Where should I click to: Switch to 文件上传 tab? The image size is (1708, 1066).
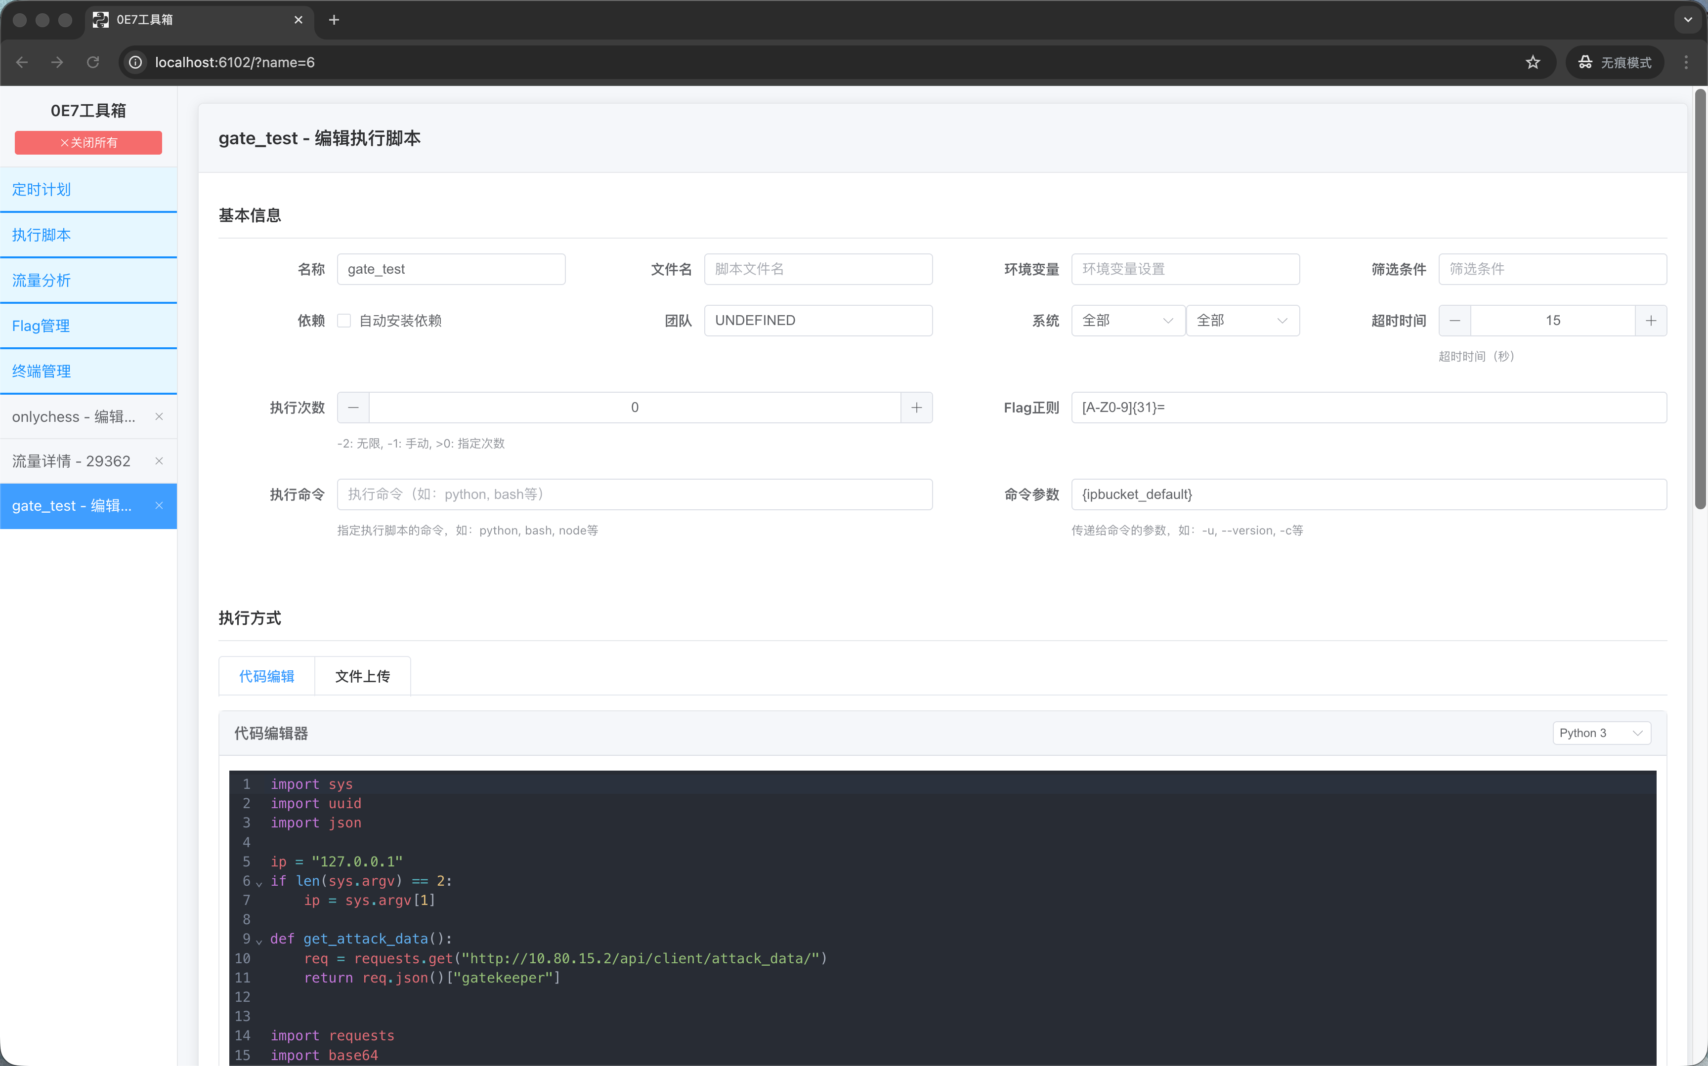[362, 676]
